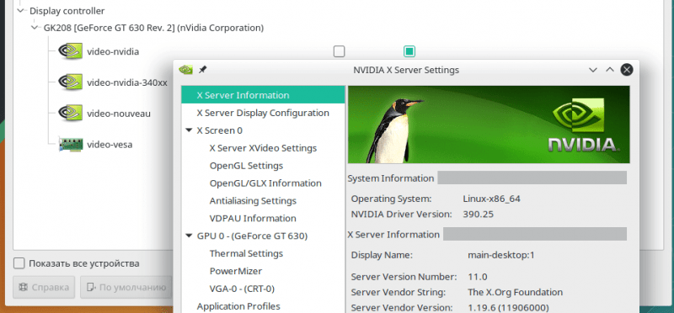Select the video-nouveau driver label
Viewport: 674px width, 313px height.
119,114
